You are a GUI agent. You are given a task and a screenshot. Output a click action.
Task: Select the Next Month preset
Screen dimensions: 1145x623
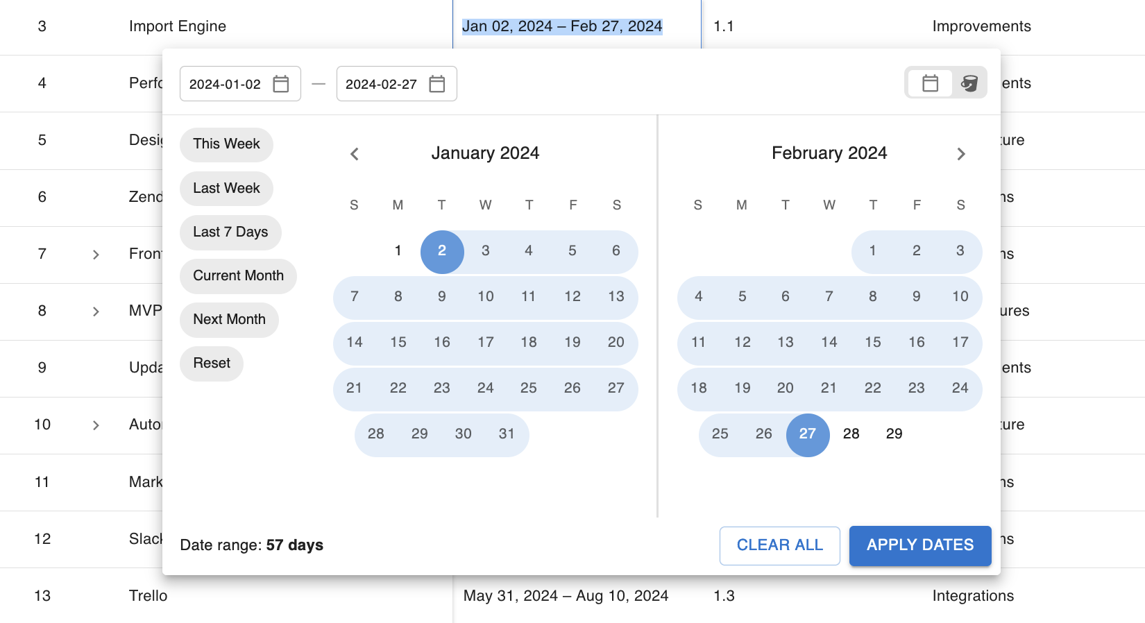coord(229,320)
